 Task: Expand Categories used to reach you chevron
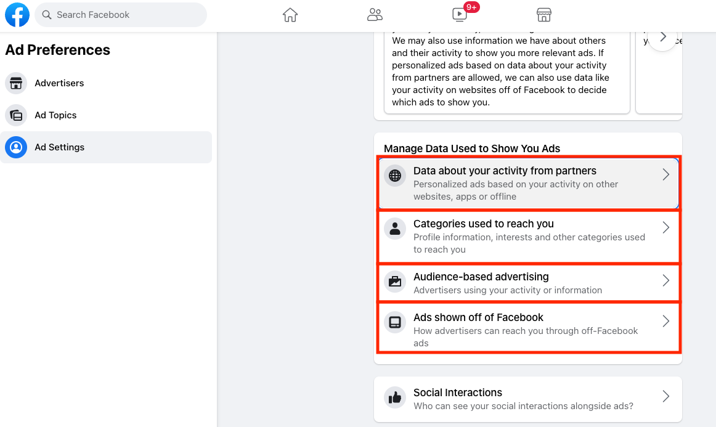[665, 227]
